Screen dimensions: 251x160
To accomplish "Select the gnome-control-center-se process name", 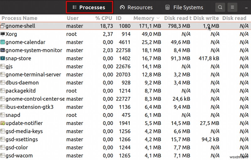I will click(x=35, y=99).
